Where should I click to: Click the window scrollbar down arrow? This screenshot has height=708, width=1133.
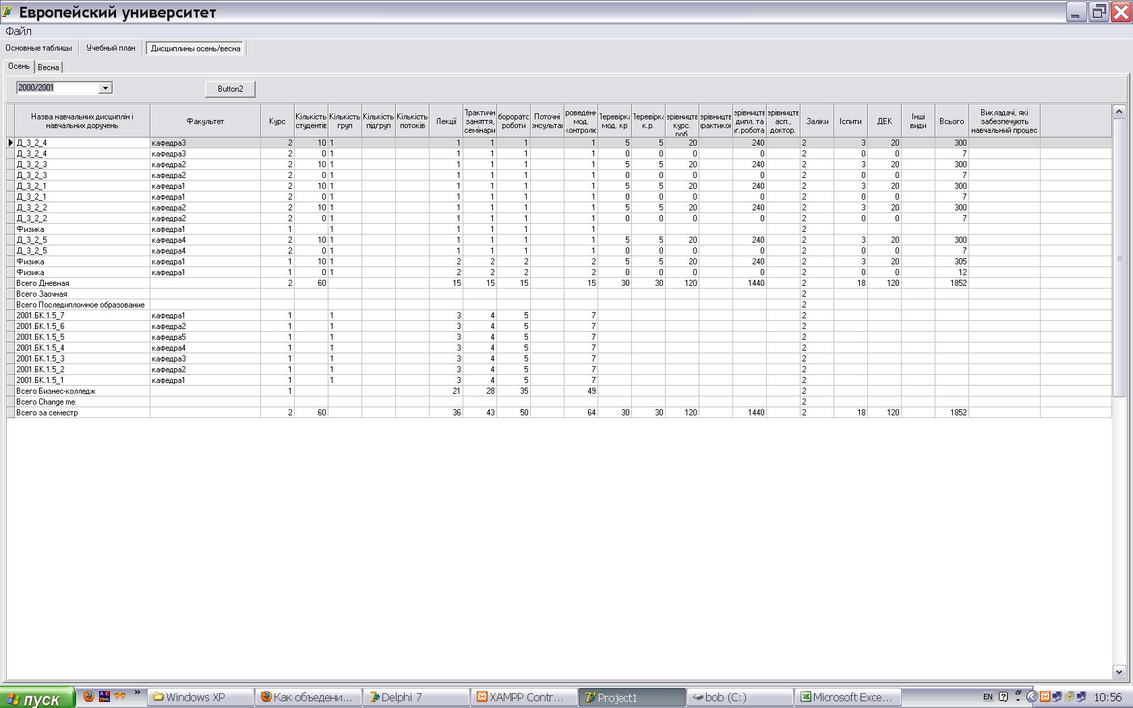click(1119, 672)
